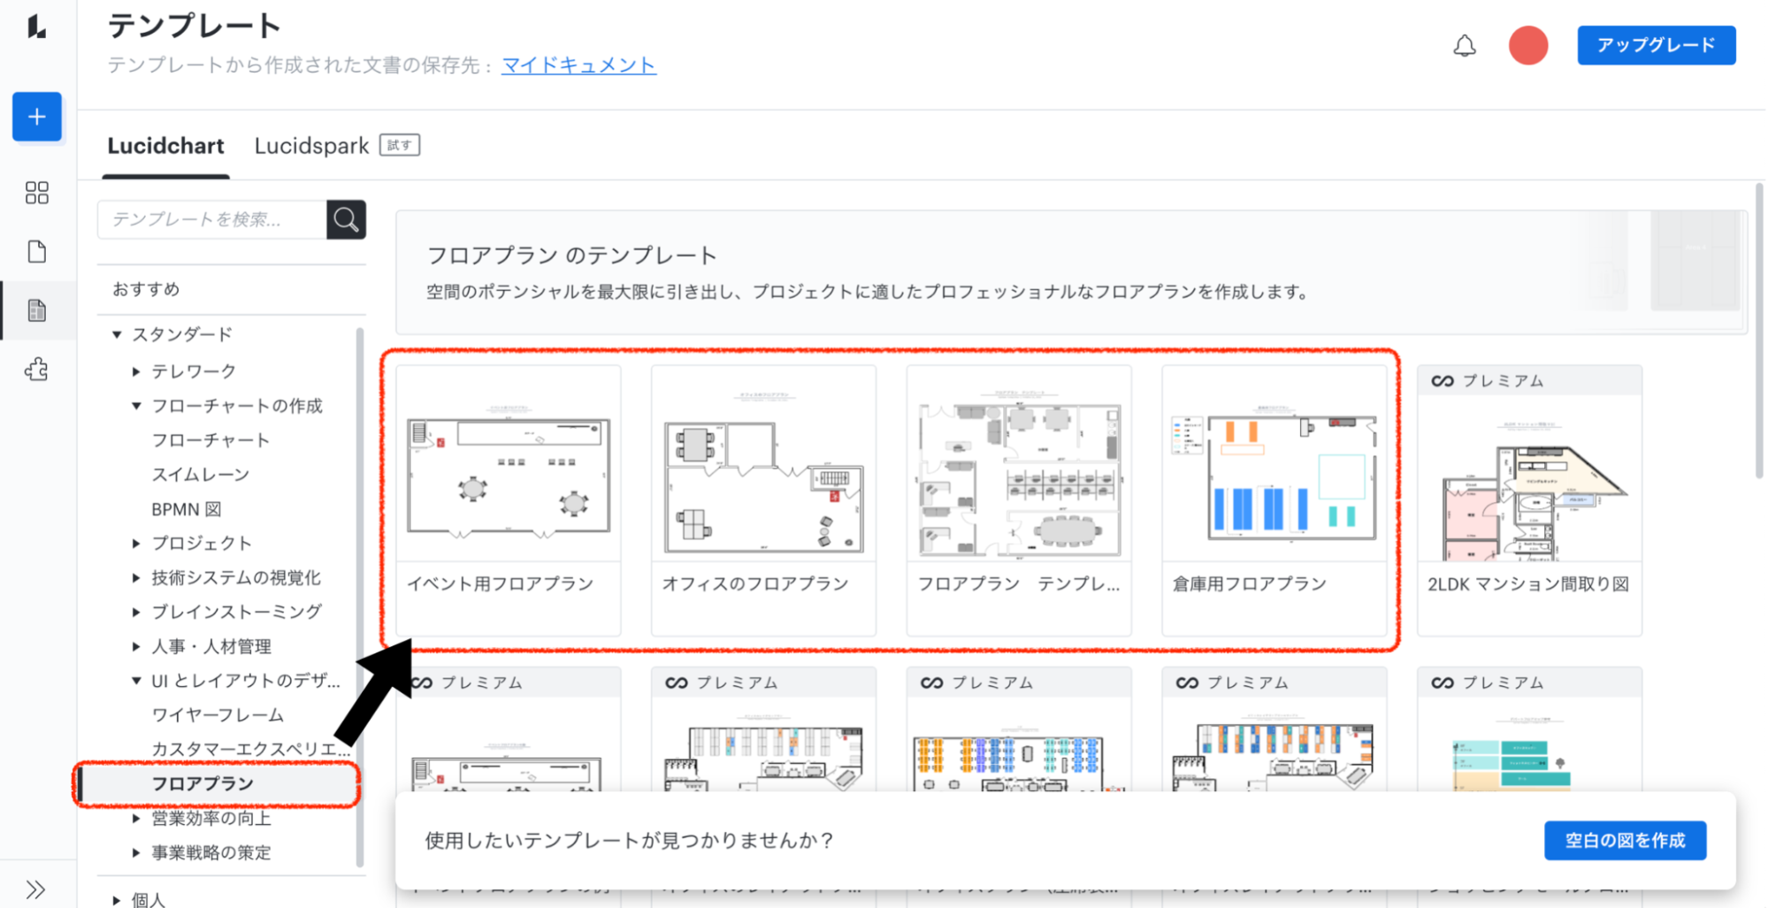
Task: Select the templates icon in sidebar
Action: tap(37, 310)
